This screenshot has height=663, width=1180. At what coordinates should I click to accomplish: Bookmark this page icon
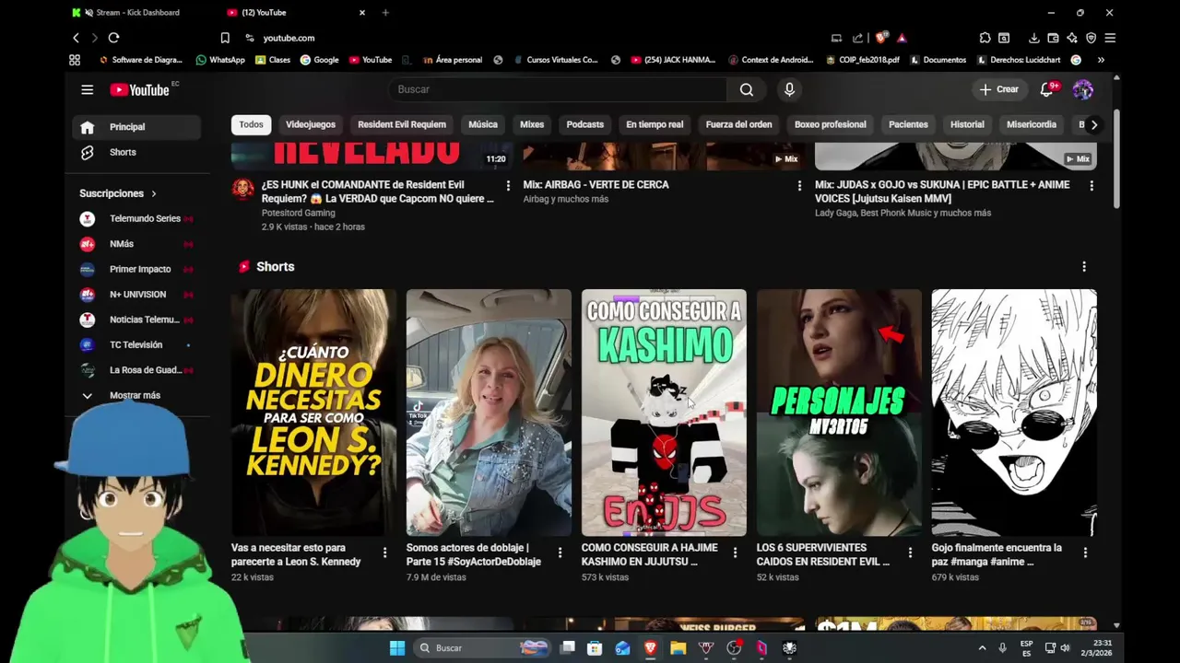click(x=225, y=38)
